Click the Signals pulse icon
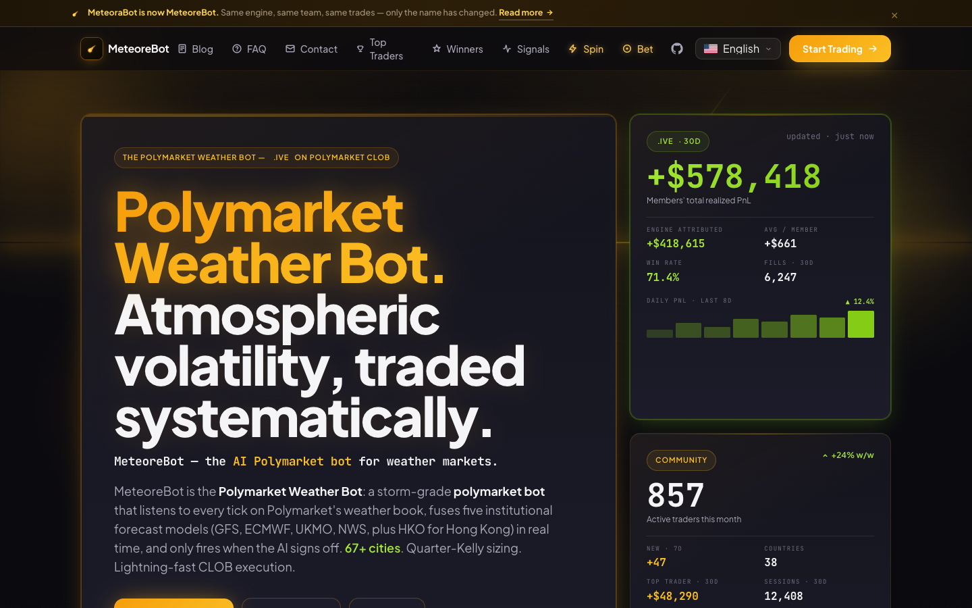 tap(507, 49)
